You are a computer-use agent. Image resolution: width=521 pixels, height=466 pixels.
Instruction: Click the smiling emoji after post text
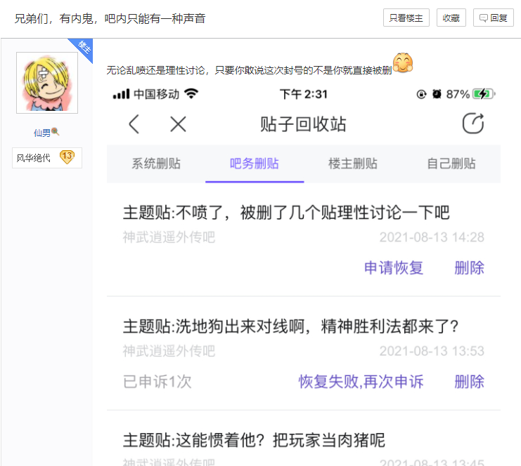(403, 62)
